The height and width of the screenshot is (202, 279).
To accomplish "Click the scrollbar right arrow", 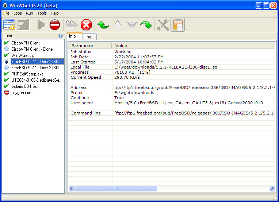I will pos(272,188).
